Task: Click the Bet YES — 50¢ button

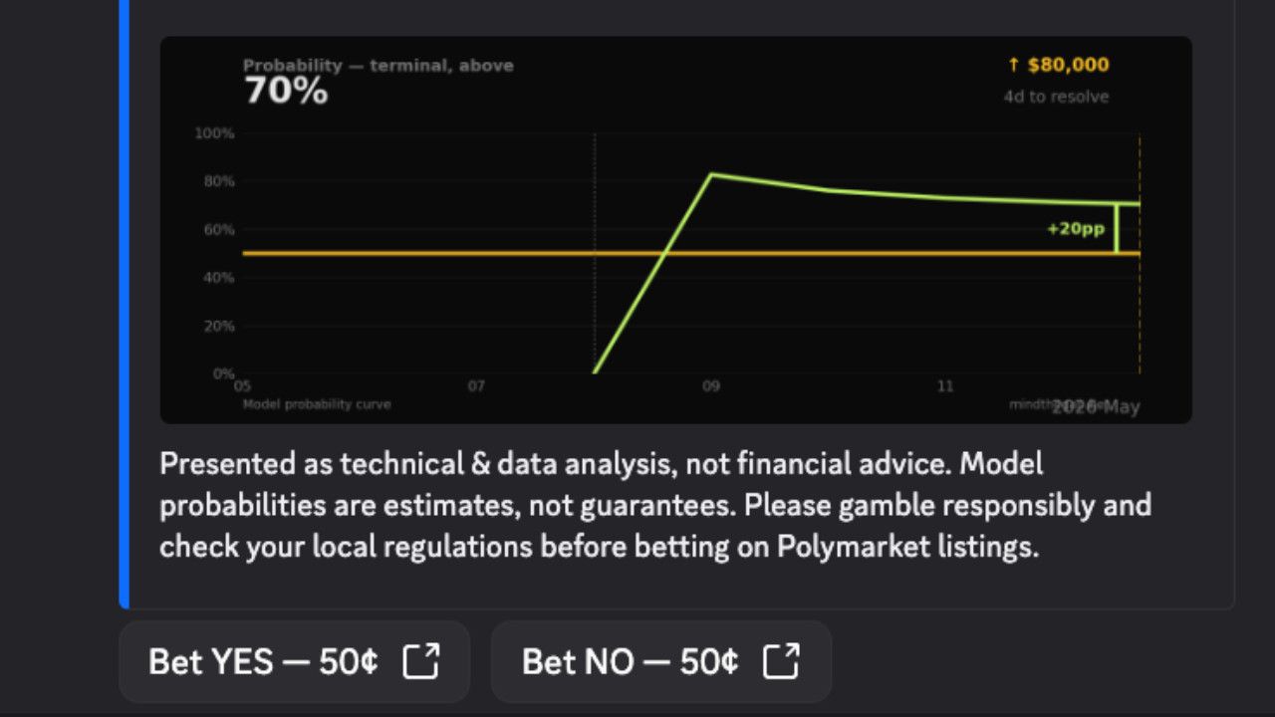Action: [x=294, y=662]
